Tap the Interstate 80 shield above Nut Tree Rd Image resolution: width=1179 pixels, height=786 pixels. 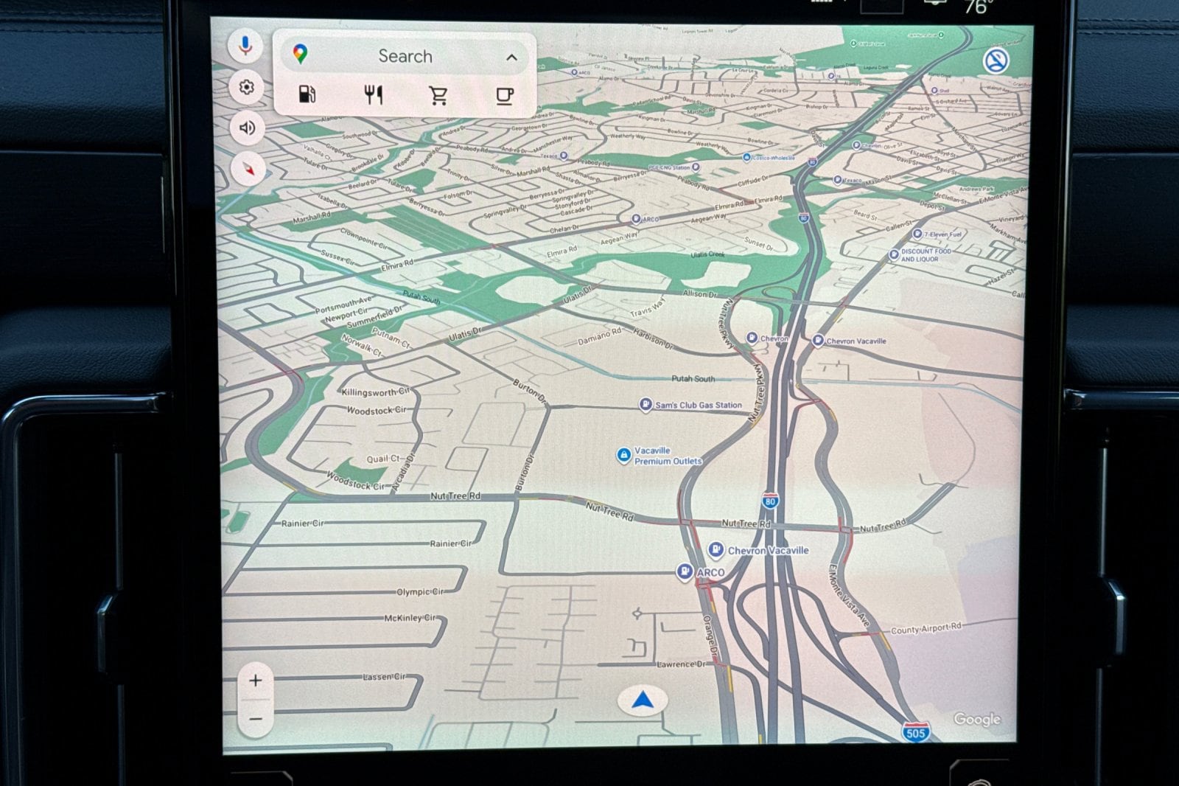(771, 501)
